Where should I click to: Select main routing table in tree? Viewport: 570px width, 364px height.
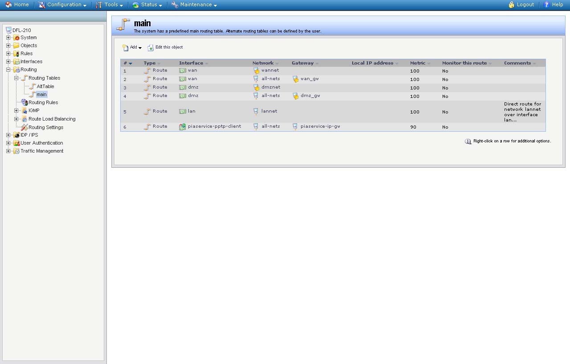point(41,94)
